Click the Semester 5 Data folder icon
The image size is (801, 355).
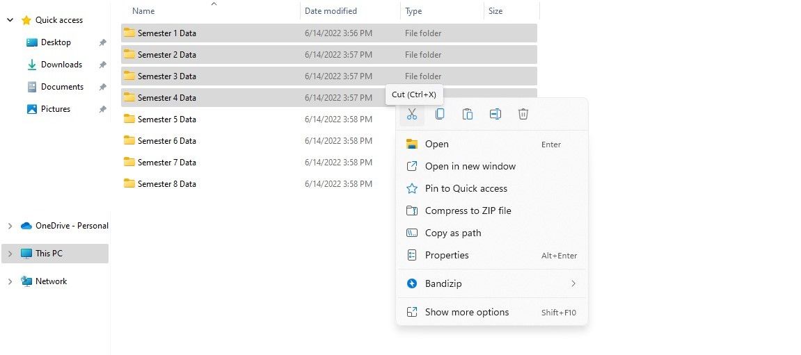[129, 119]
